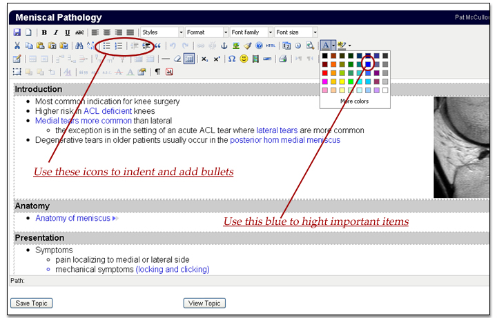This screenshot has height=318, width=497.
Task: Insert an image using the picture icon
Action: [236, 46]
